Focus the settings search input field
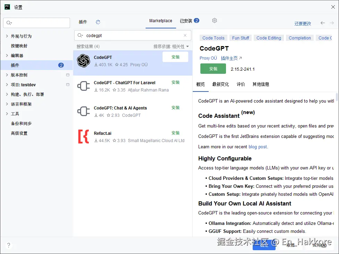Viewport: 339px width, 254px height. pyautogui.click(x=36, y=23)
